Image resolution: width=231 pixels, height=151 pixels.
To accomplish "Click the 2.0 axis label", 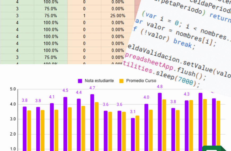I will [x=13, y=134].
